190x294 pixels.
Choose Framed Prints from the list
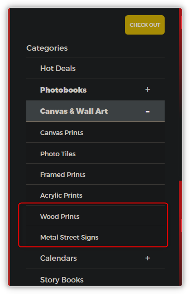[63, 175]
